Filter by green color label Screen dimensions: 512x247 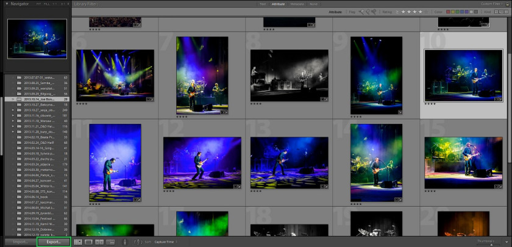[457, 12]
